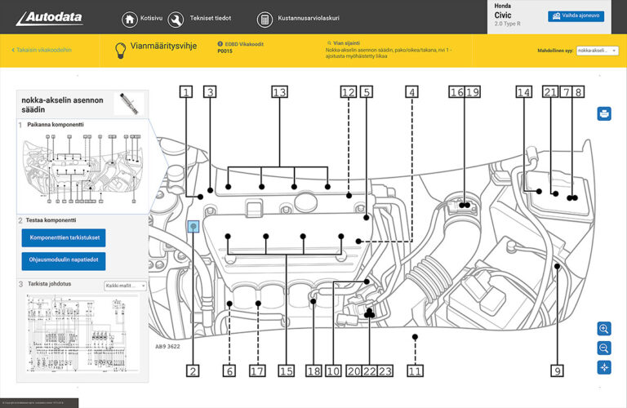This screenshot has width=627, height=408.
Task: Click diagram label 6
Action: click(x=229, y=370)
